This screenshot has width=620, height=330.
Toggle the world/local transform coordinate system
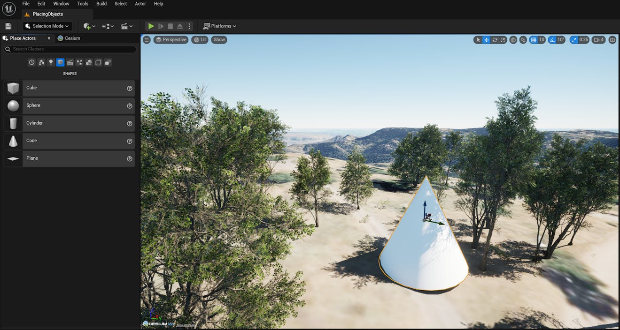(x=513, y=40)
